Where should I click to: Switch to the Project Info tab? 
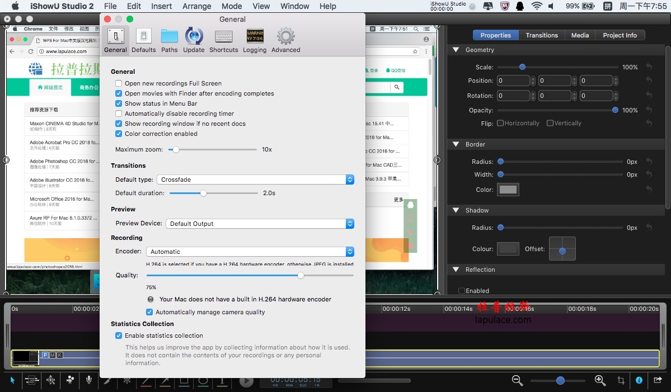[620, 35]
